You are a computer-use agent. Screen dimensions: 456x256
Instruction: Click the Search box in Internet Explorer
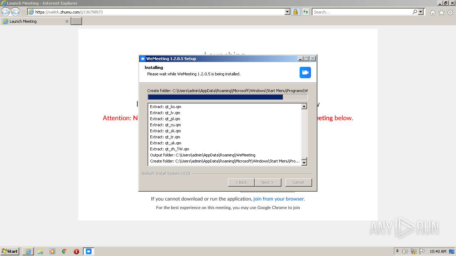tap(362, 12)
